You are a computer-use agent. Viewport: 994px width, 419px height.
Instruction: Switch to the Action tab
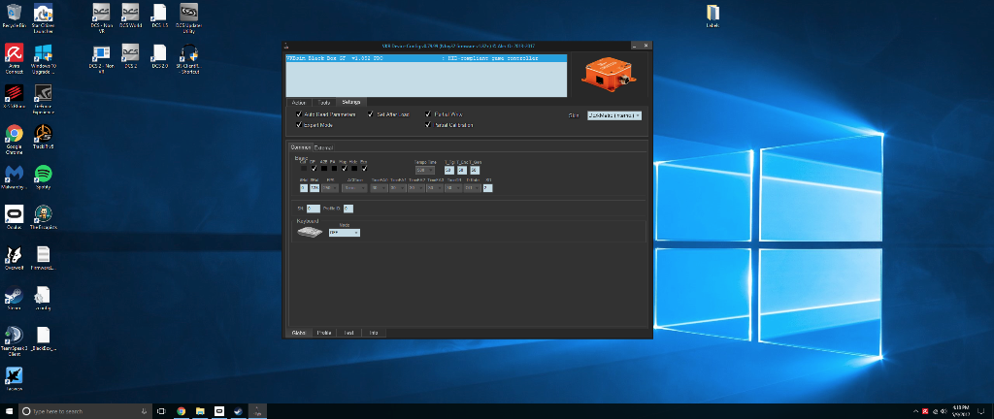pos(297,102)
